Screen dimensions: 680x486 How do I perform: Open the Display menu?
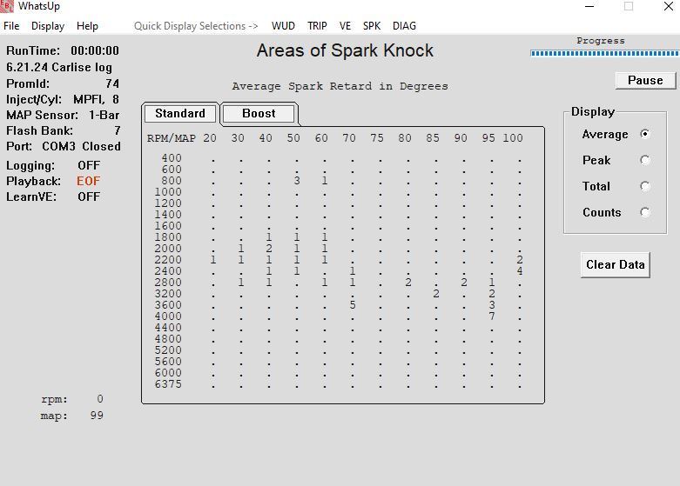click(x=48, y=26)
